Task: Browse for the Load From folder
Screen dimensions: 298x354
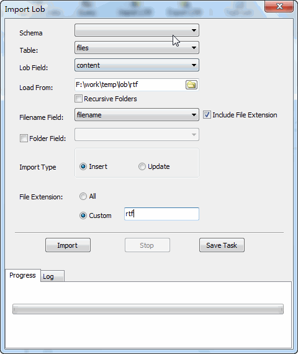Action: (x=191, y=85)
